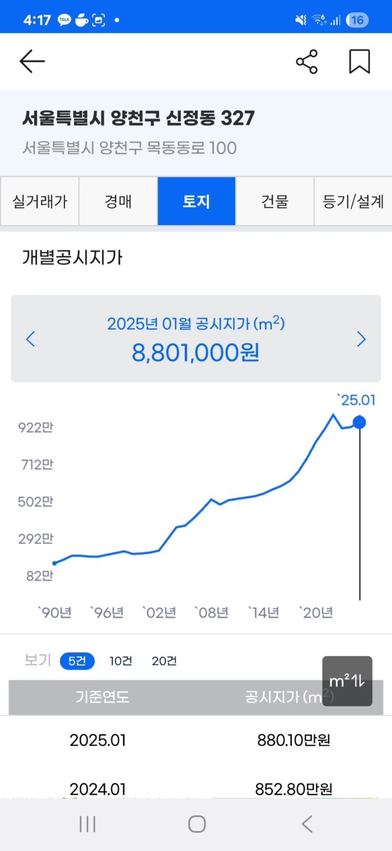The height and width of the screenshot is (851, 392).
Task: Open the 등기/설계 tab
Action: (x=353, y=201)
